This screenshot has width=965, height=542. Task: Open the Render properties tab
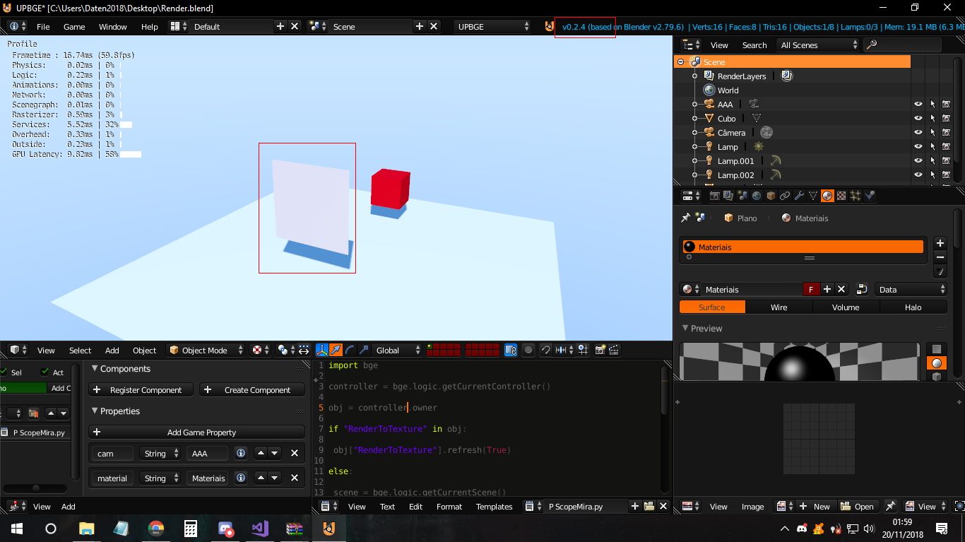[x=715, y=195]
